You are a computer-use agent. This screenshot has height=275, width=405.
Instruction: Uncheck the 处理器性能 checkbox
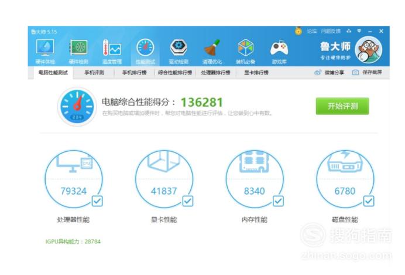[97, 201]
